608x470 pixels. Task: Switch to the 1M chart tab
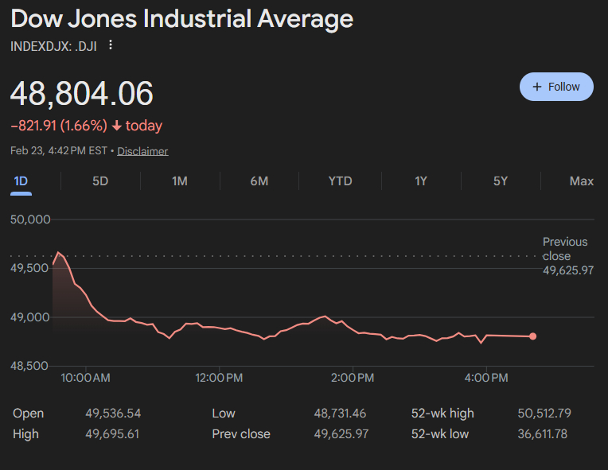pos(180,181)
